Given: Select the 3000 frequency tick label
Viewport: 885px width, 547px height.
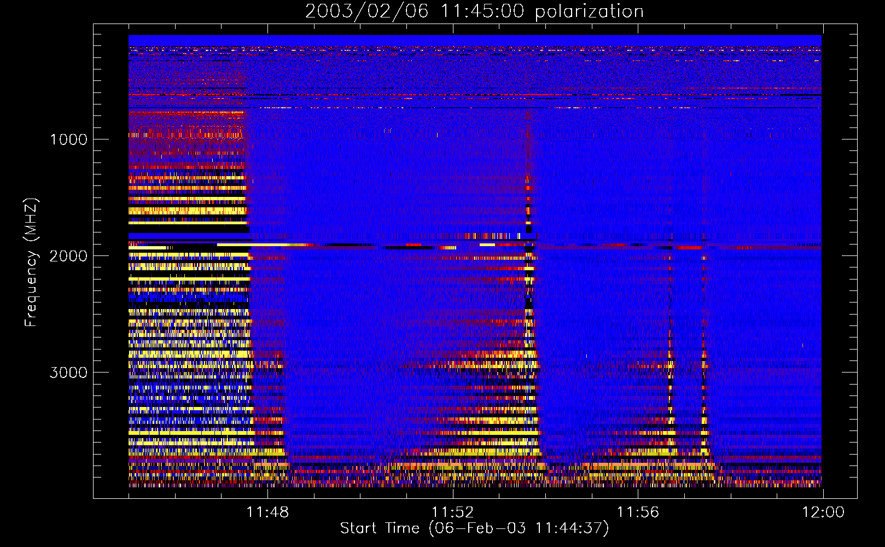Looking at the screenshot, I should [x=68, y=373].
